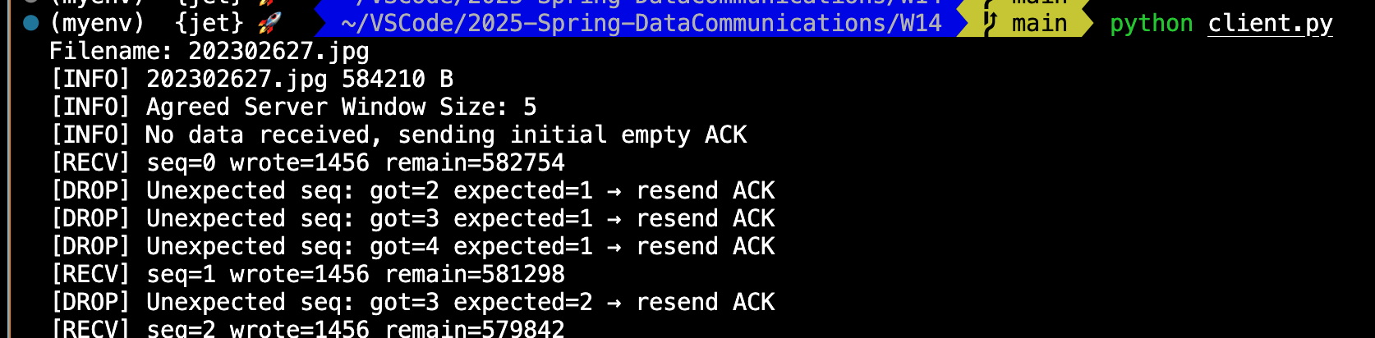Click the underlined client.py file link
Viewport: 1375px width, 338px height.
pyautogui.click(x=1270, y=24)
